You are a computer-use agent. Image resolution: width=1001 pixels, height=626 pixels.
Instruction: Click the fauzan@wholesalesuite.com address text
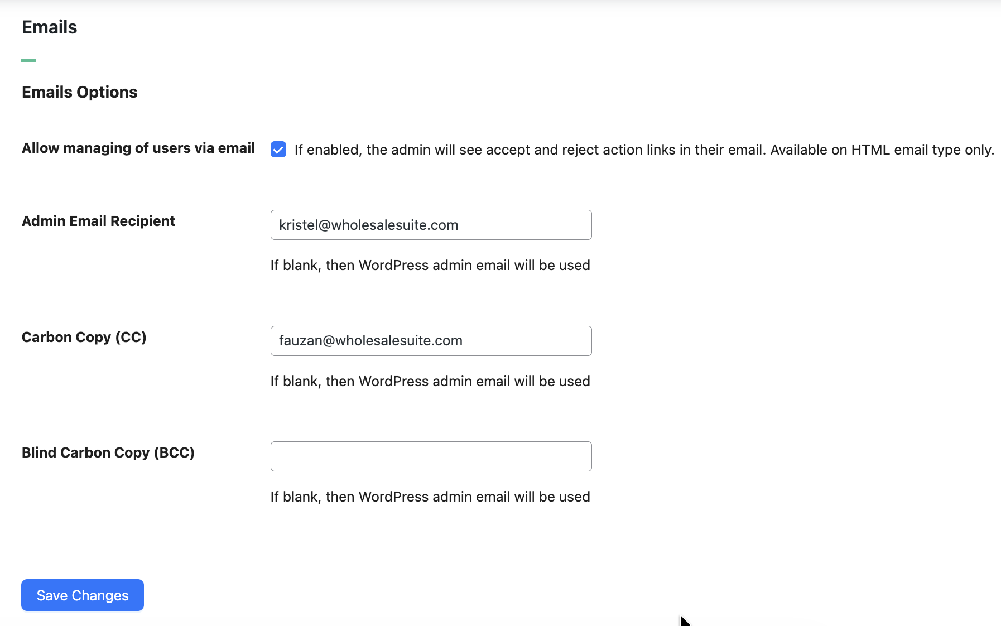(370, 341)
